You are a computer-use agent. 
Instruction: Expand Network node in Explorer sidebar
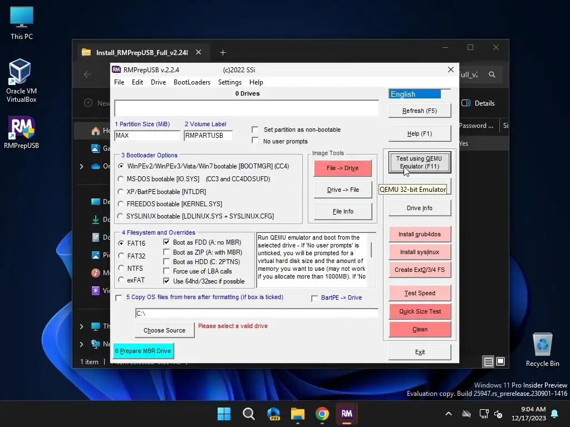81,344
